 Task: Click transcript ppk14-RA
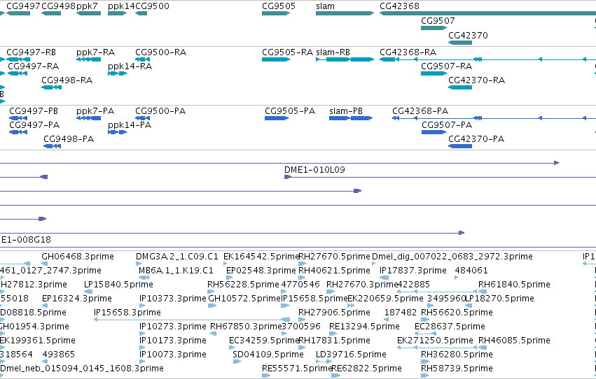click(x=117, y=73)
